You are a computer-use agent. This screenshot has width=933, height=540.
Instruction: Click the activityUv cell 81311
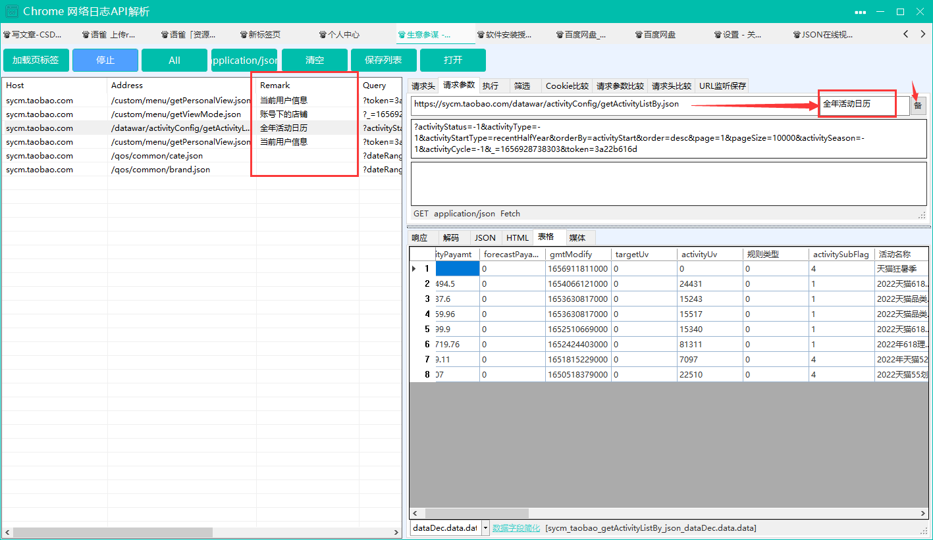point(710,345)
